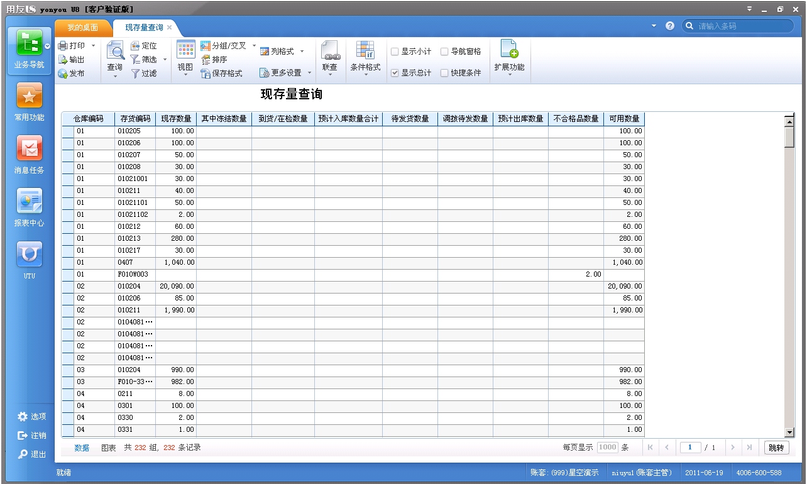
Task: Click the 注销 logout icon
Action: pos(23,436)
